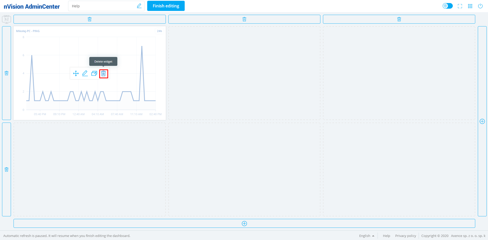The image size is (488, 240).
Task: Click the duplicate widget icon
Action: point(94,74)
